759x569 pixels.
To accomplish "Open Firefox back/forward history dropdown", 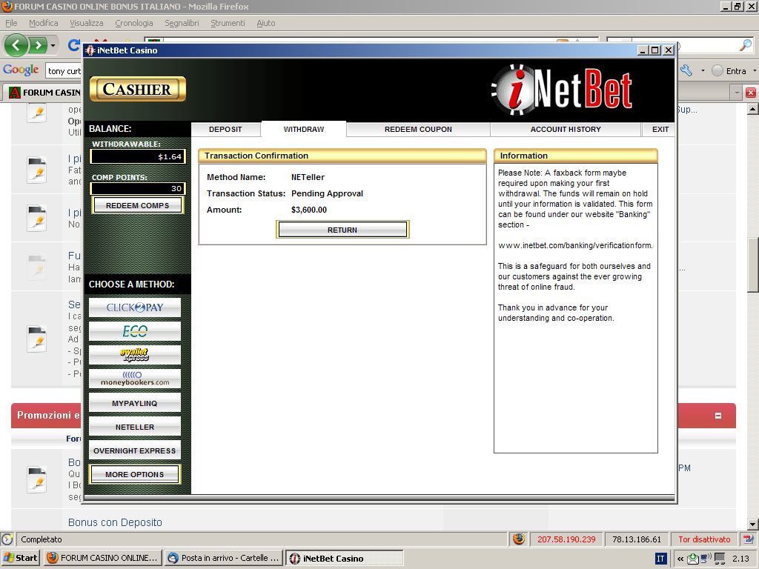I will coord(53,46).
